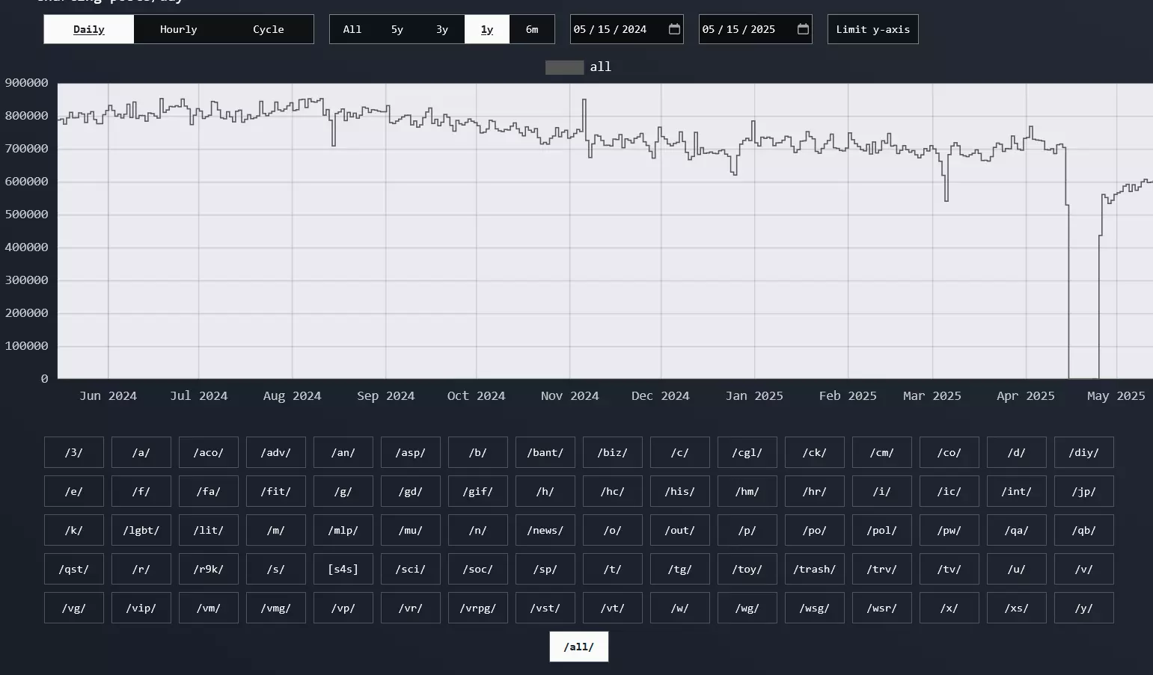The width and height of the screenshot is (1153, 675).
Task: Toggle the /biz/ board
Action: (613, 452)
